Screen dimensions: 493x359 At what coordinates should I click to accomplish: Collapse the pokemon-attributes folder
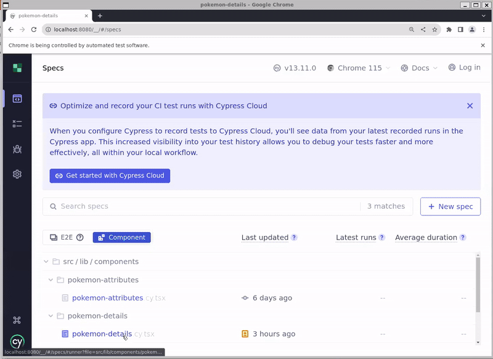51,280
